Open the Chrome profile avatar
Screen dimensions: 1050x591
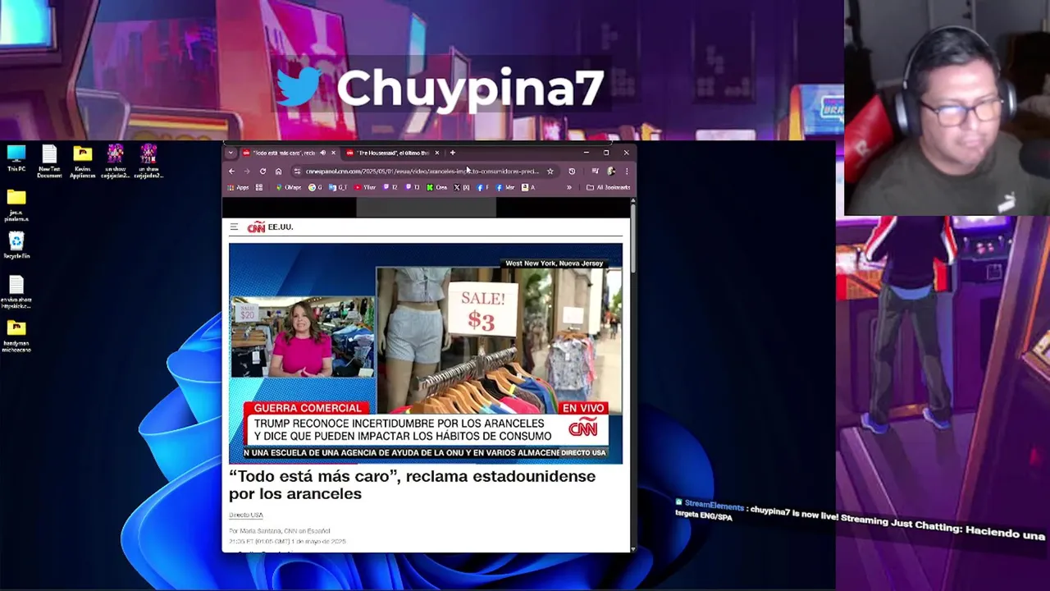611,172
